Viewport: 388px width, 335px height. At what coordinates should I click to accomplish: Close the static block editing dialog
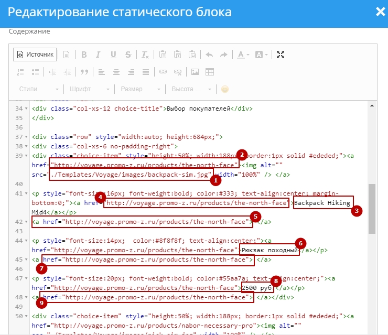pos(380,12)
